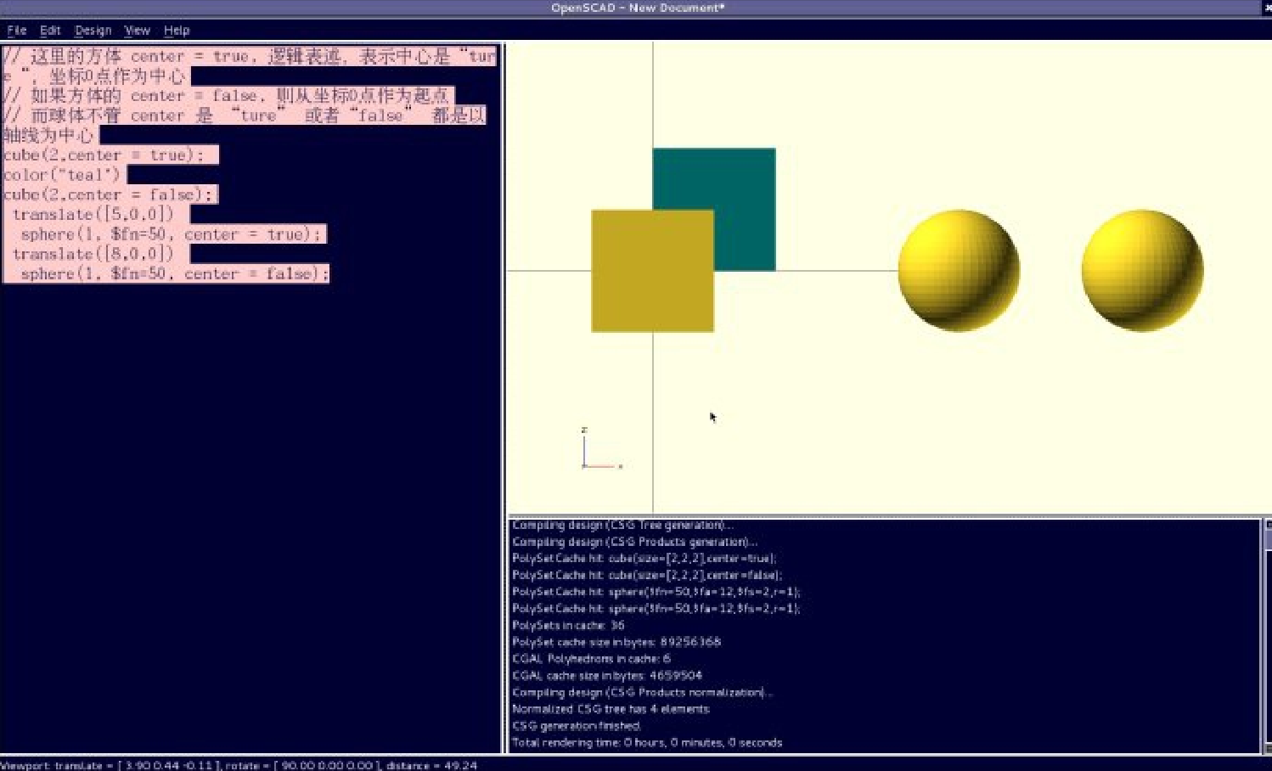
Task: Click the "CSG generation finished" console message
Action: click(x=577, y=726)
